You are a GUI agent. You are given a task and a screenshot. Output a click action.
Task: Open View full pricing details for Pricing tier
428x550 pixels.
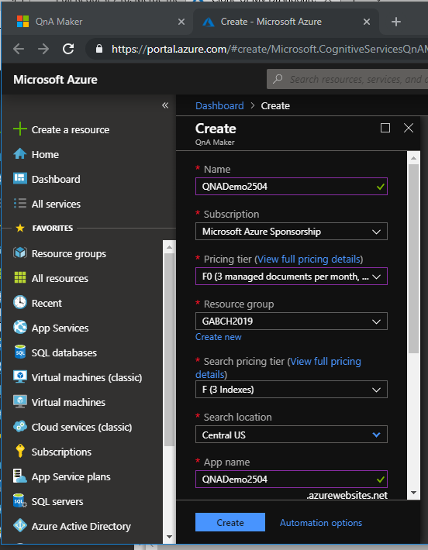click(309, 259)
